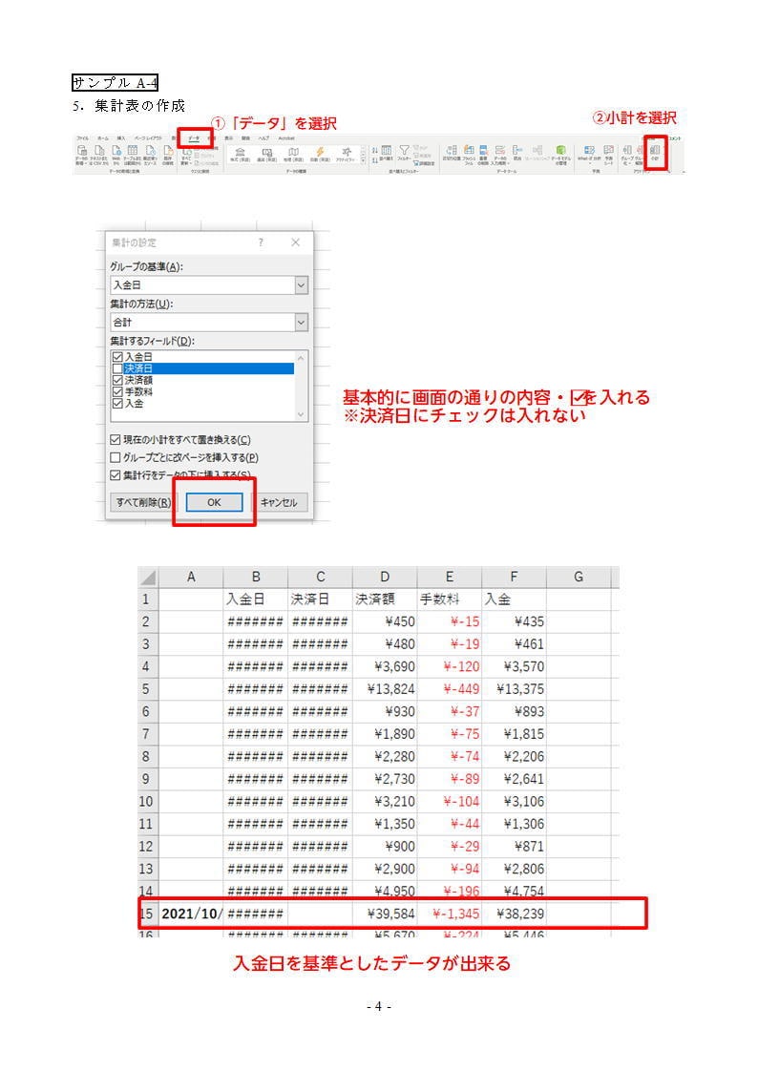Toggle the 入金 field checkbox

117,404
